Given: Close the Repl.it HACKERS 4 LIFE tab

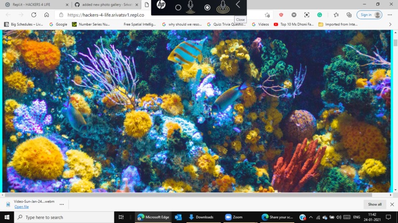Looking at the screenshot, I should coord(67,4).
